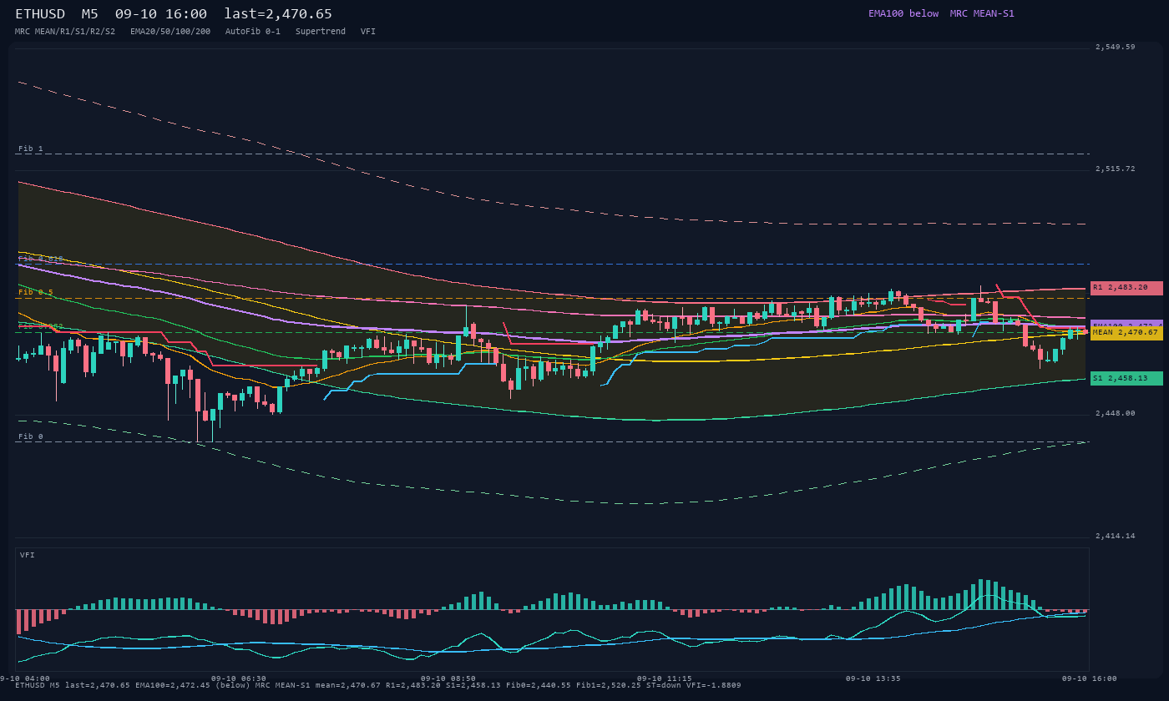Select the 'EMA20/50/100/200' indicator legend
The width and height of the screenshot is (1169, 701).
[170, 32]
